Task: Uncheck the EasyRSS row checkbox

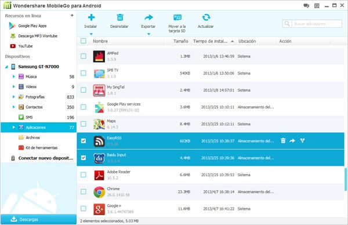Action: point(84,141)
